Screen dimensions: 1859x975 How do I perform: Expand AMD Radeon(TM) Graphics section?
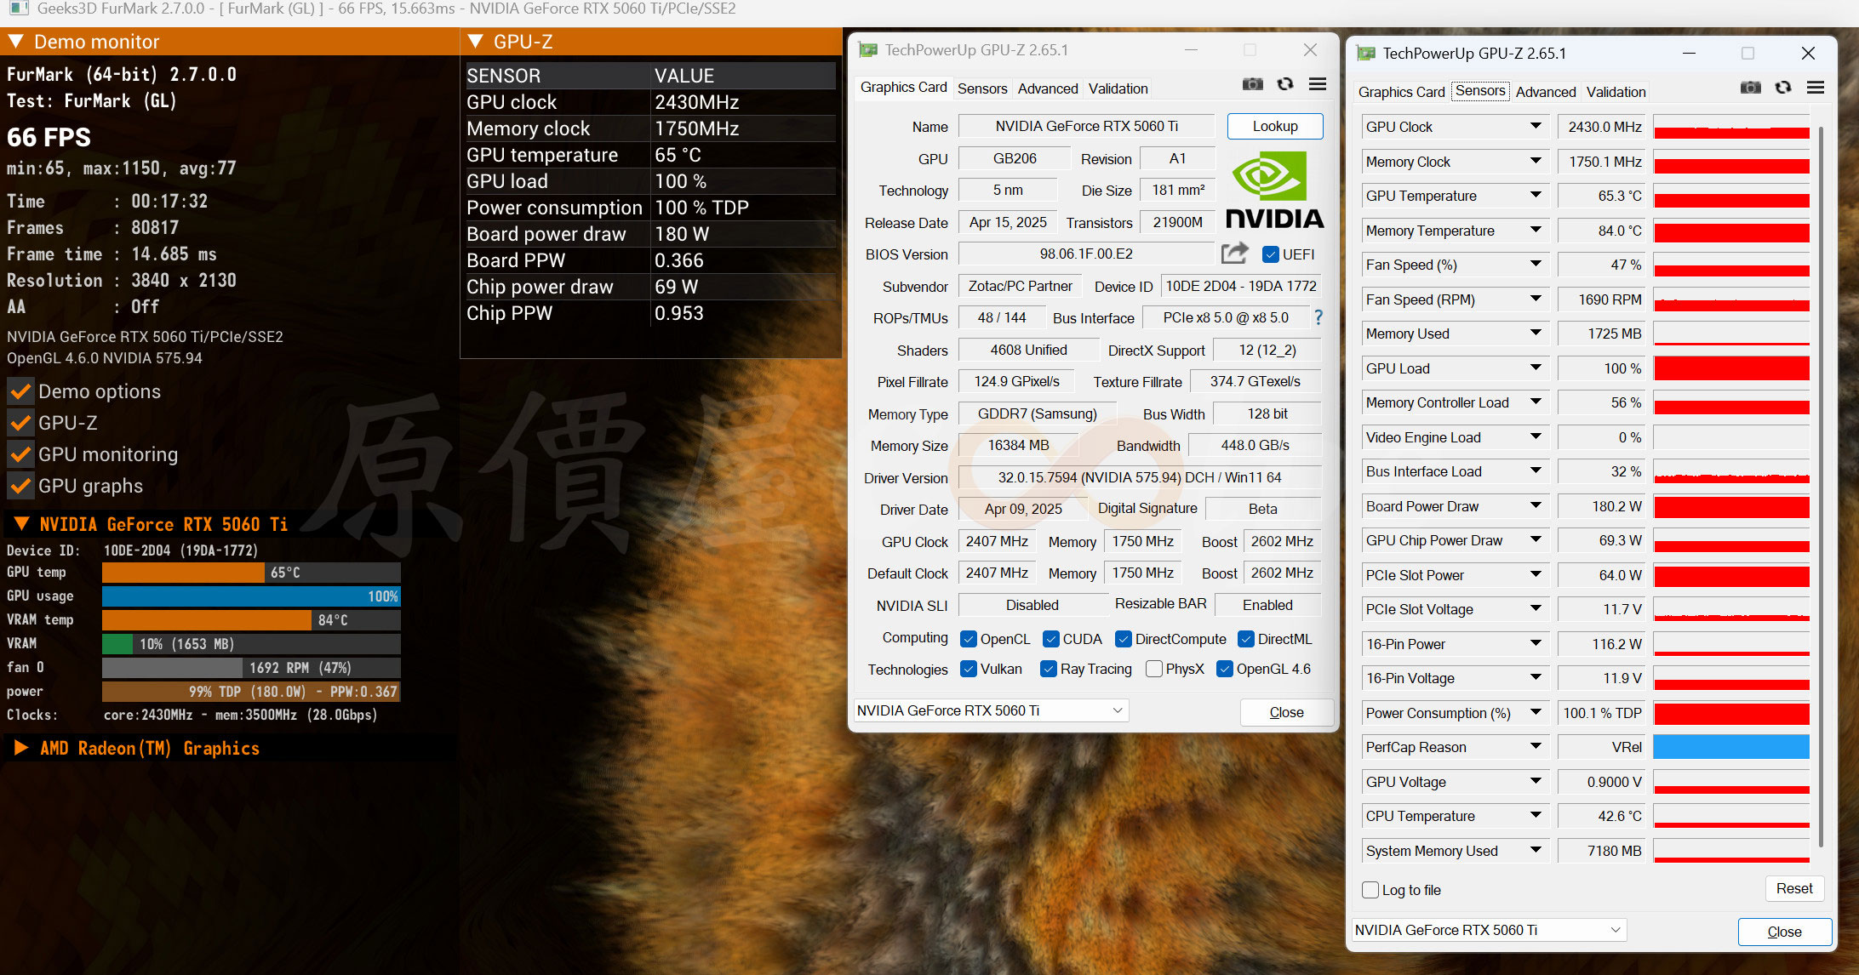(22, 748)
